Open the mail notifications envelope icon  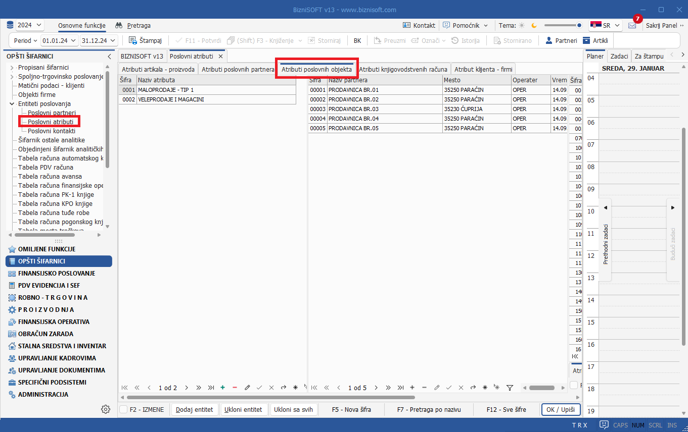tap(632, 25)
